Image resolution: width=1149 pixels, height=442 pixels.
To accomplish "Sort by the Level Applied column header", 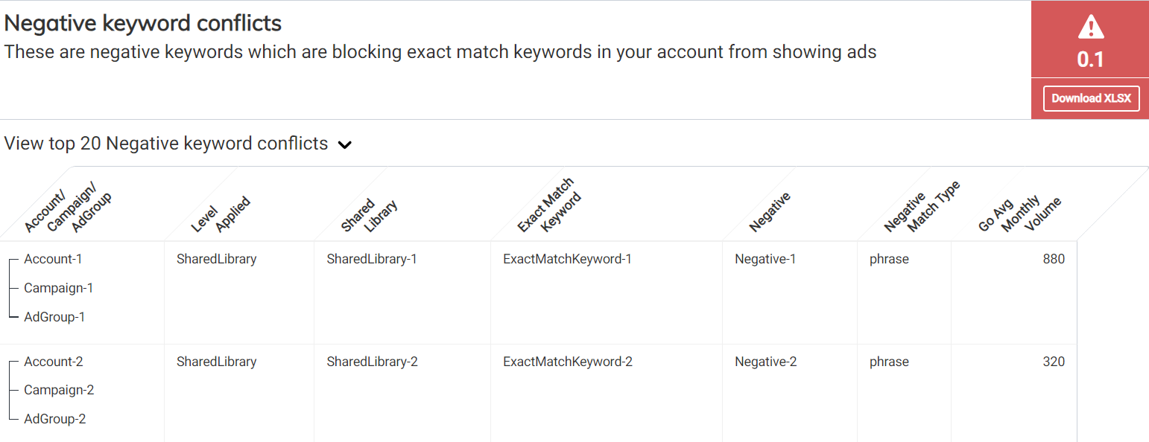I will point(221,214).
